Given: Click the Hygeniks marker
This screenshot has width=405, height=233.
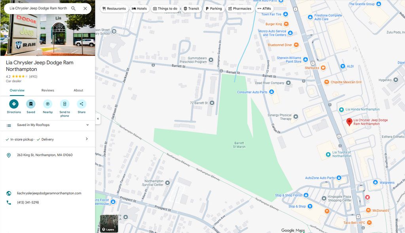Looking at the screenshot, I should (396, 80).
